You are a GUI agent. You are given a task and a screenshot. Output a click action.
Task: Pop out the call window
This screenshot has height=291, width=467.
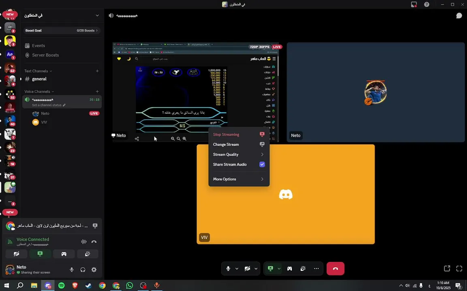[x=447, y=268]
